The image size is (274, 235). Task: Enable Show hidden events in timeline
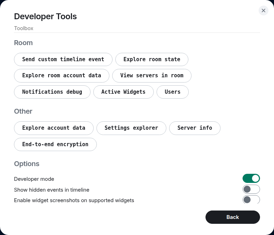[x=251, y=189]
